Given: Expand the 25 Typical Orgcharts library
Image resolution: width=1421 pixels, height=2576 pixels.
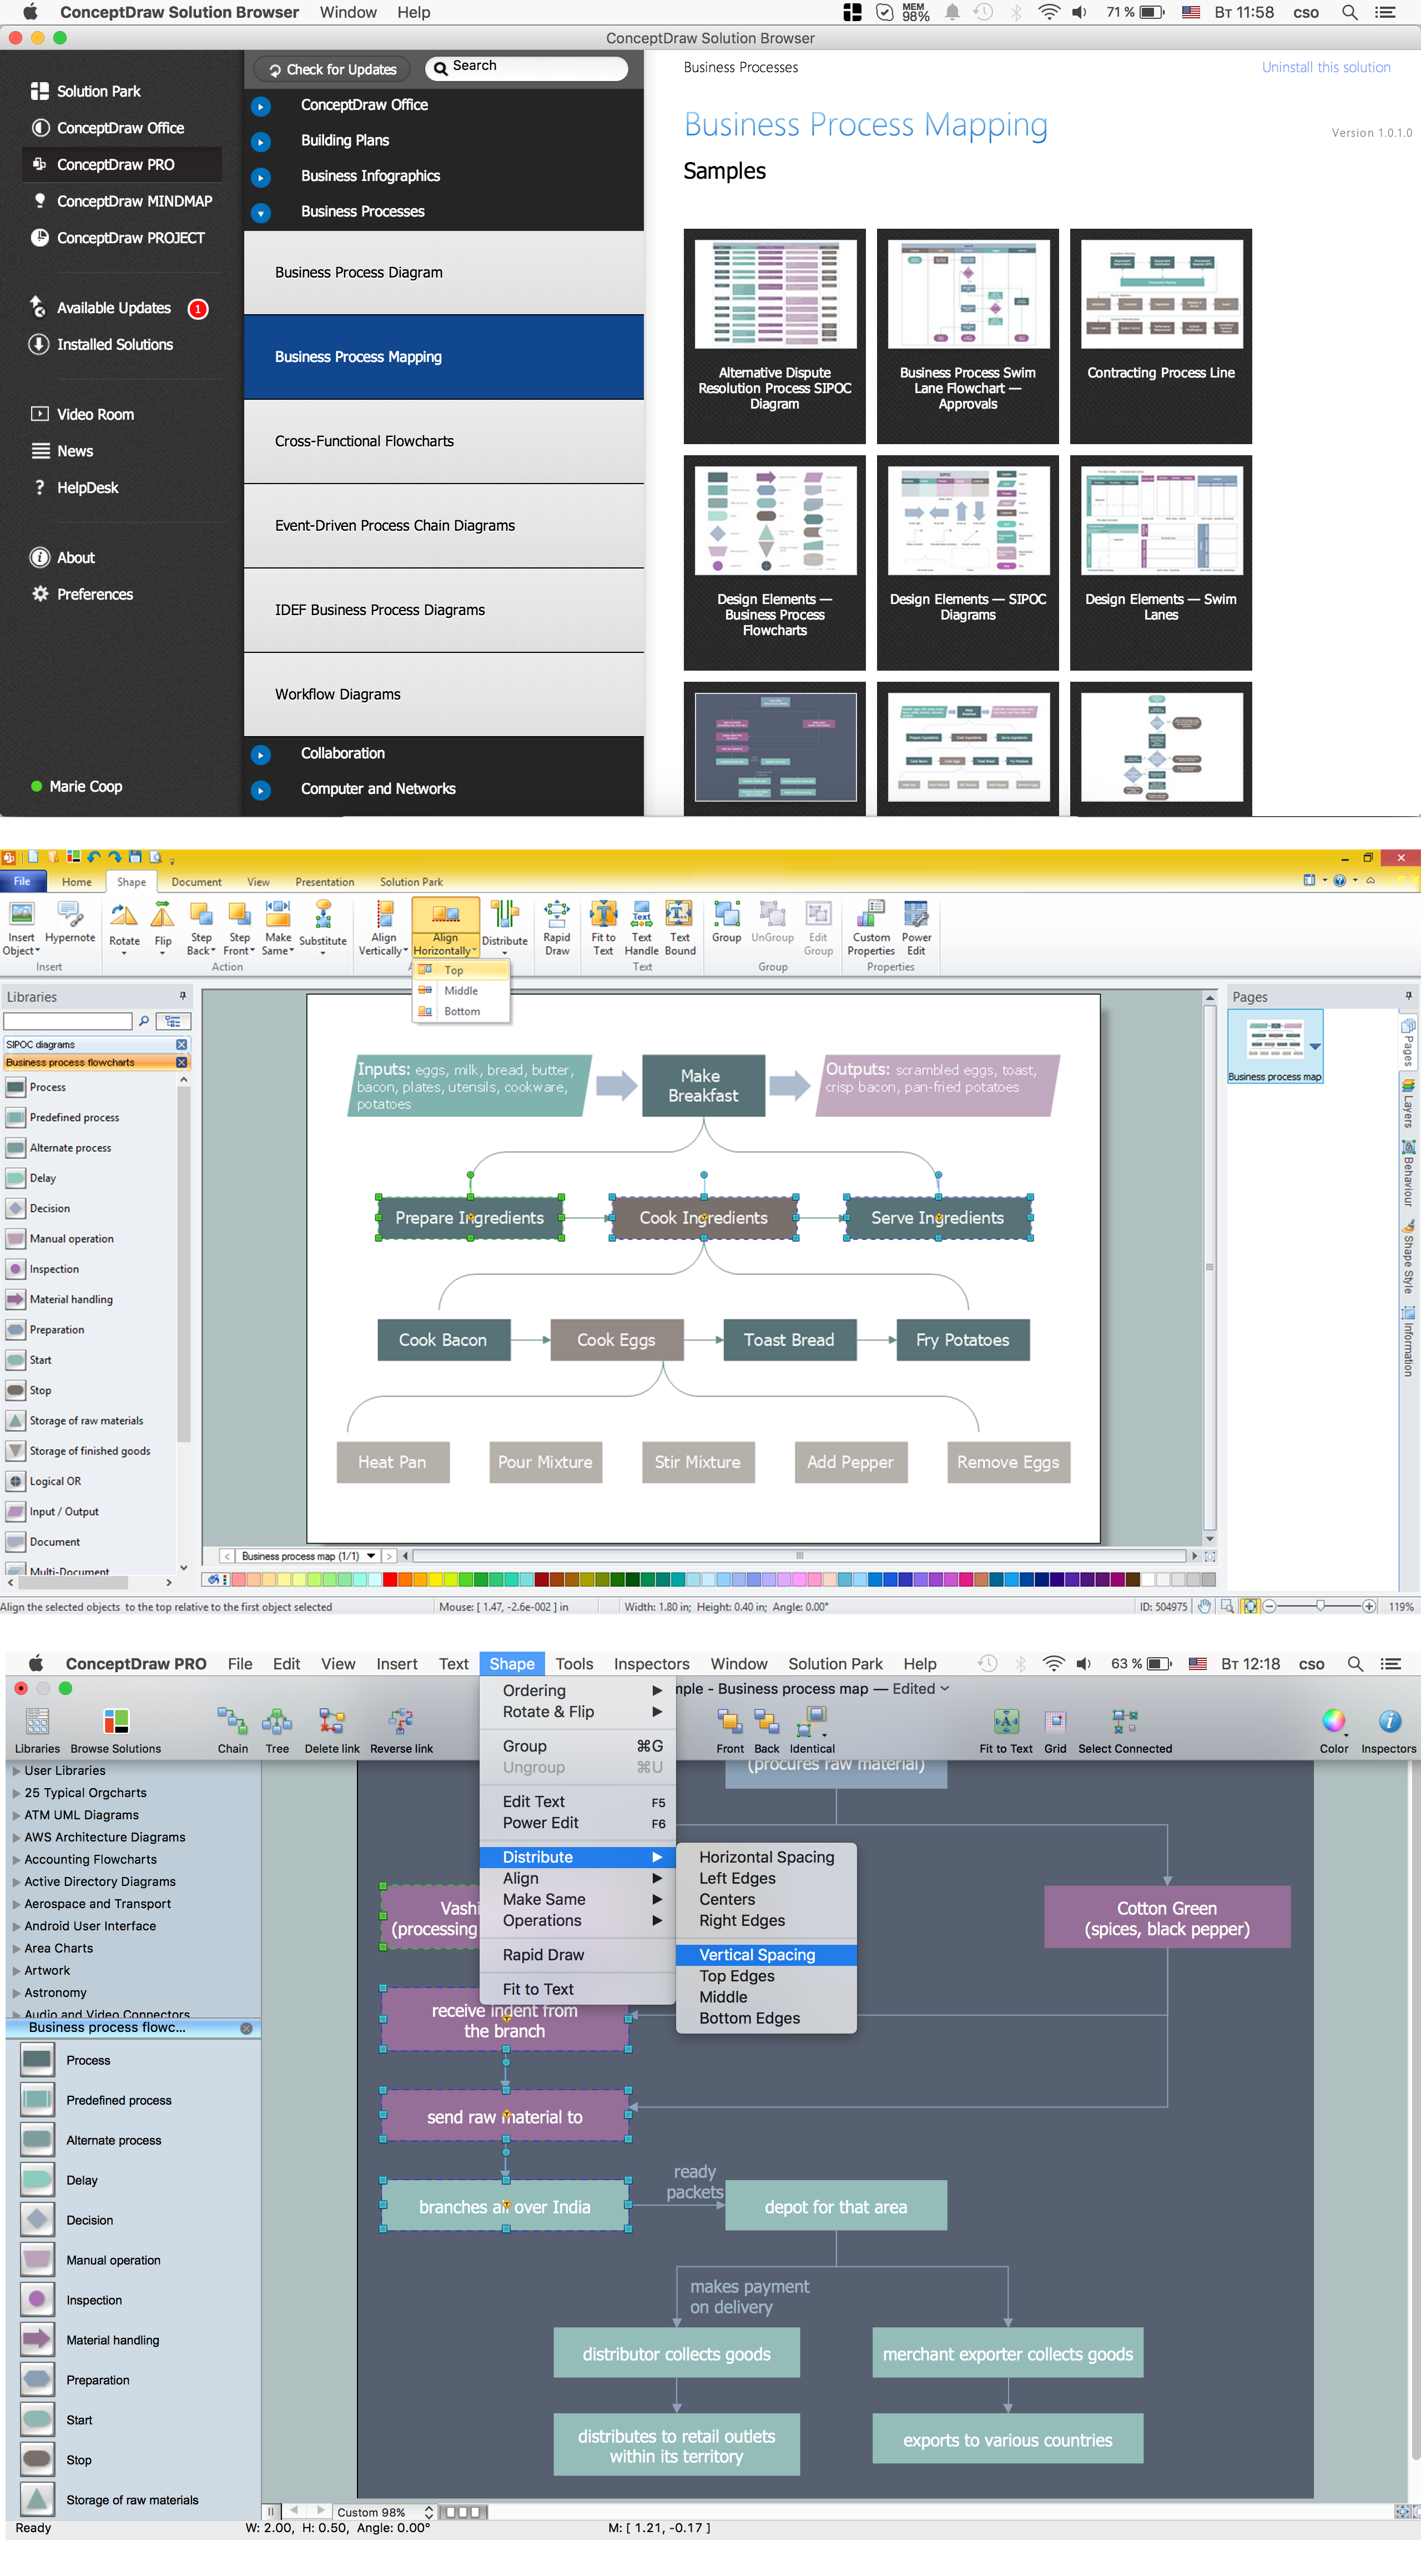Looking at the screenshot, I should pyautogui.click(x=17, y=1793).
